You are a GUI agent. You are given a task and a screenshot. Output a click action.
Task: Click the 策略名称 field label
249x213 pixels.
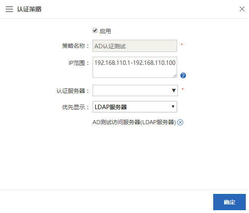pyautogui.click(x=73, y=46)
